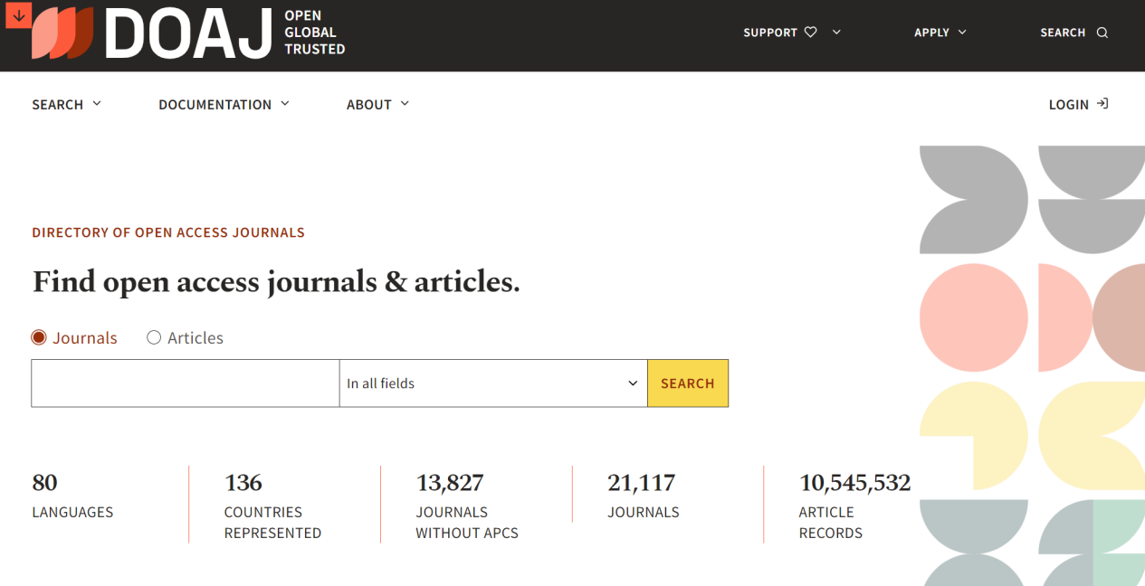Expand the Apply dropdown in the dark header
Image resolution: width=1145 pixels, height=586 pixels.
pyautogui.click(x=940, y=33)
